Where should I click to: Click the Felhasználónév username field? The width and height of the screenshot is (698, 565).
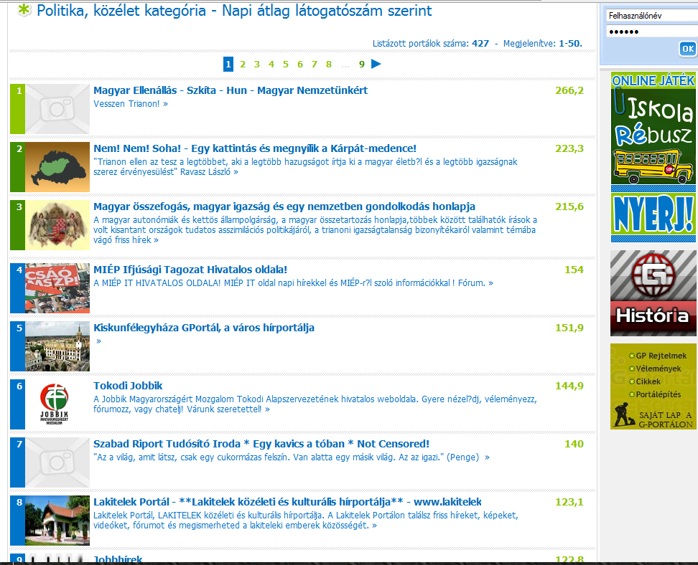click(652, 16)
